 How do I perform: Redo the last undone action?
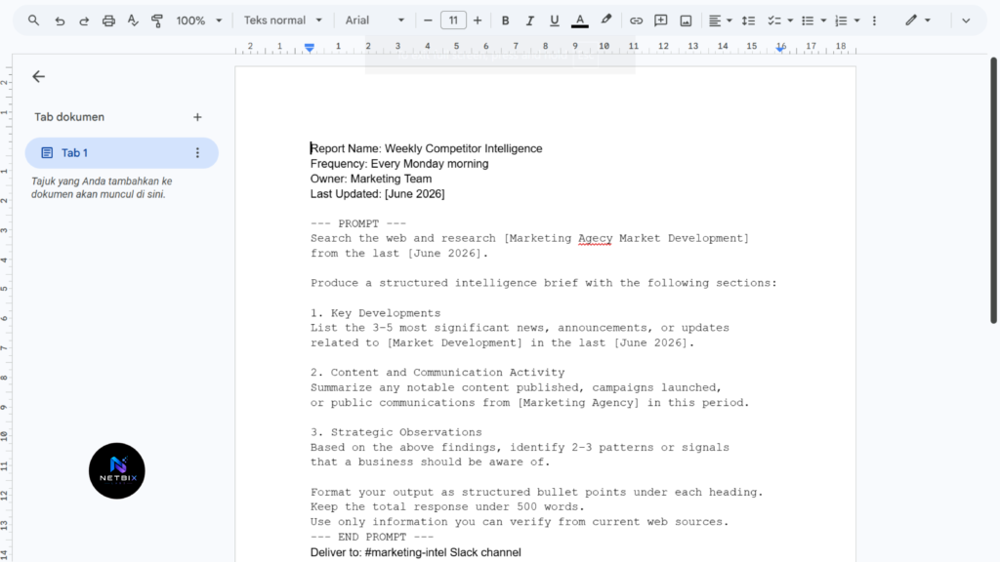(84, 20)
